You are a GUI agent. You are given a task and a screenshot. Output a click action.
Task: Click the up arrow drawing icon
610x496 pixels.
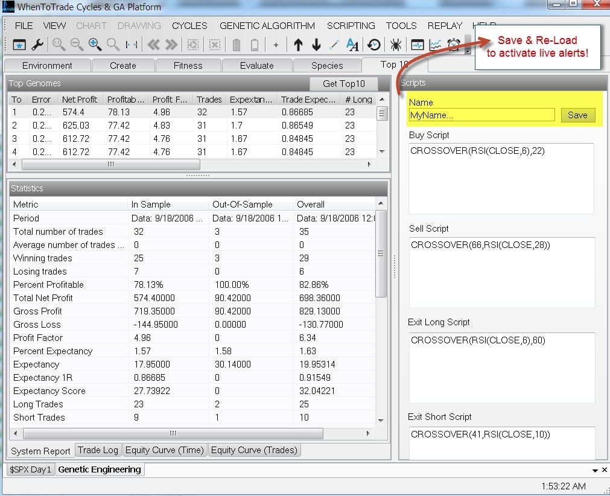pos(298,45)
